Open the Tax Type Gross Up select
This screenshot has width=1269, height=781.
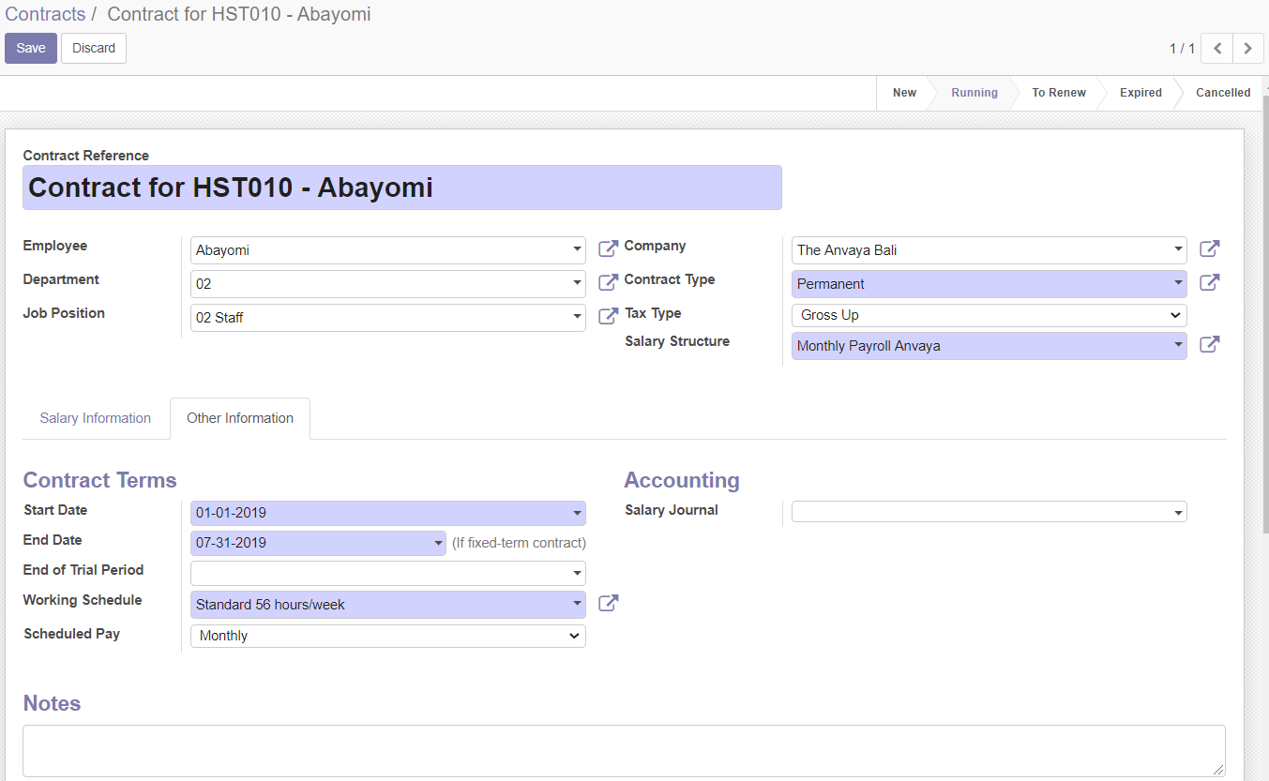click(x=990, y=315)
